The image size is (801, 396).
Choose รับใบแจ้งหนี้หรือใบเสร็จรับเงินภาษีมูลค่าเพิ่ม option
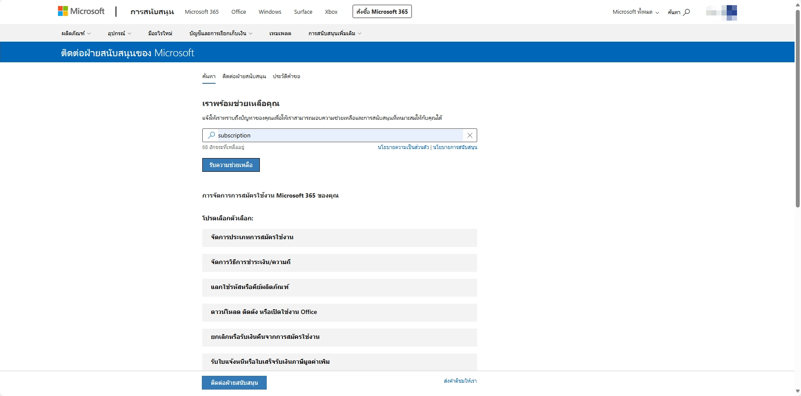(340, 362)
